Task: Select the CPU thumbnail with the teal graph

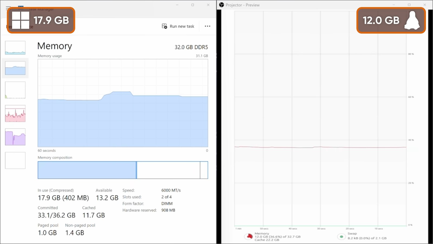Action: 15,48
